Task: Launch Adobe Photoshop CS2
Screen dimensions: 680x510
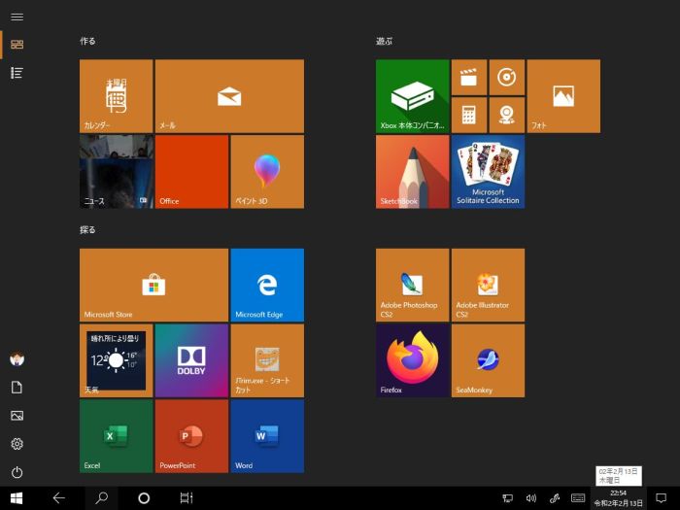Action: (412, 285)
